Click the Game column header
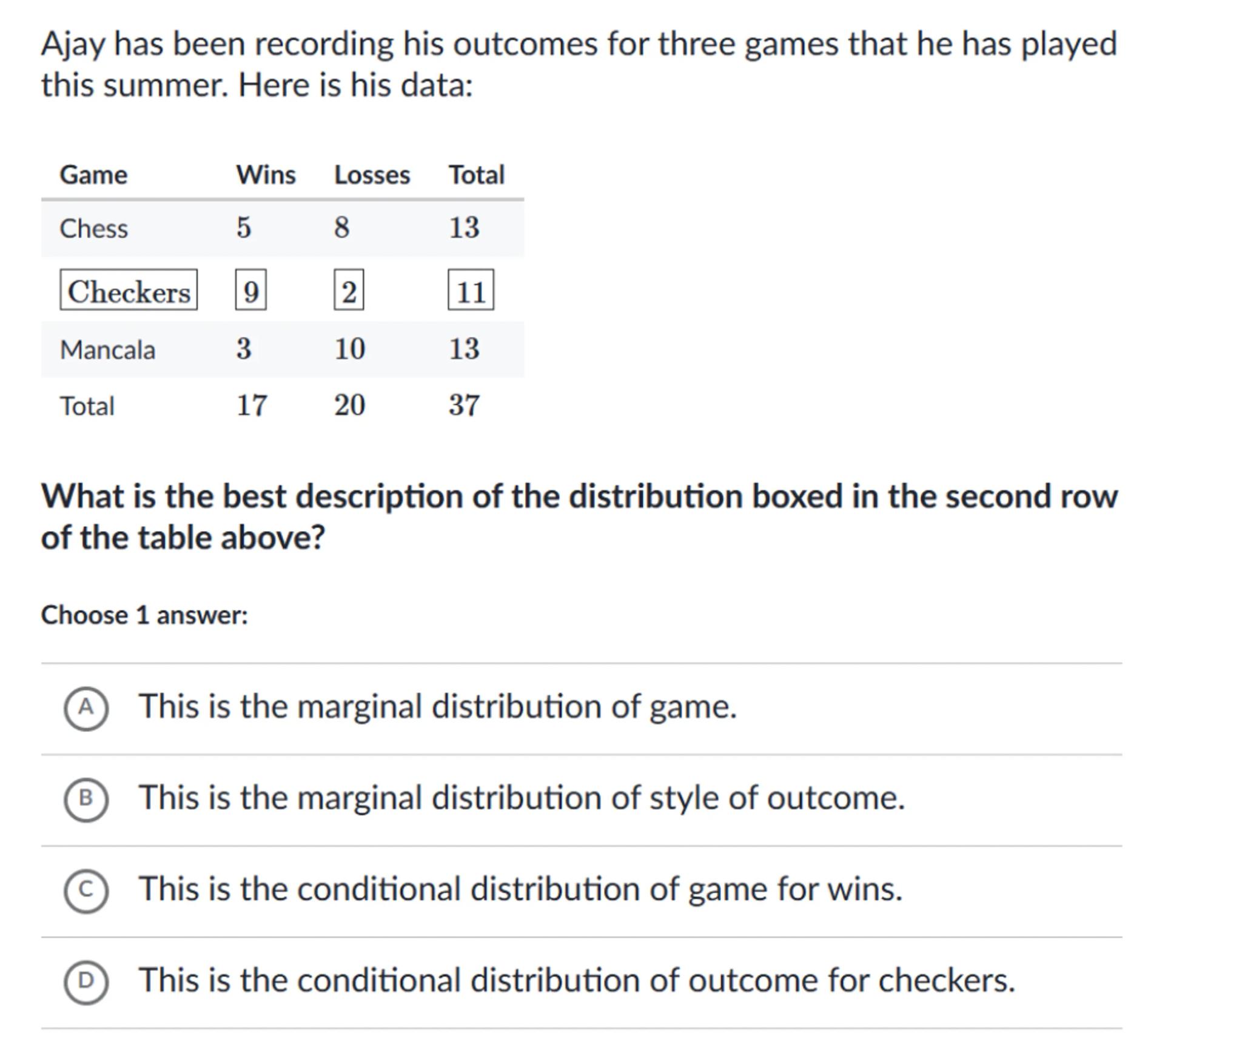 pyautogui.click(x=93, y=175)
